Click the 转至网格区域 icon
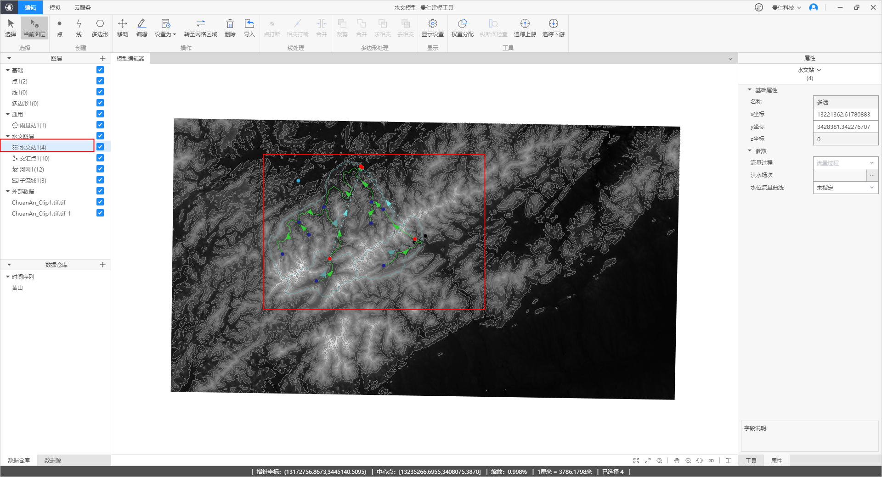Viewport: 882px width, 477px height. click(200, 28)
